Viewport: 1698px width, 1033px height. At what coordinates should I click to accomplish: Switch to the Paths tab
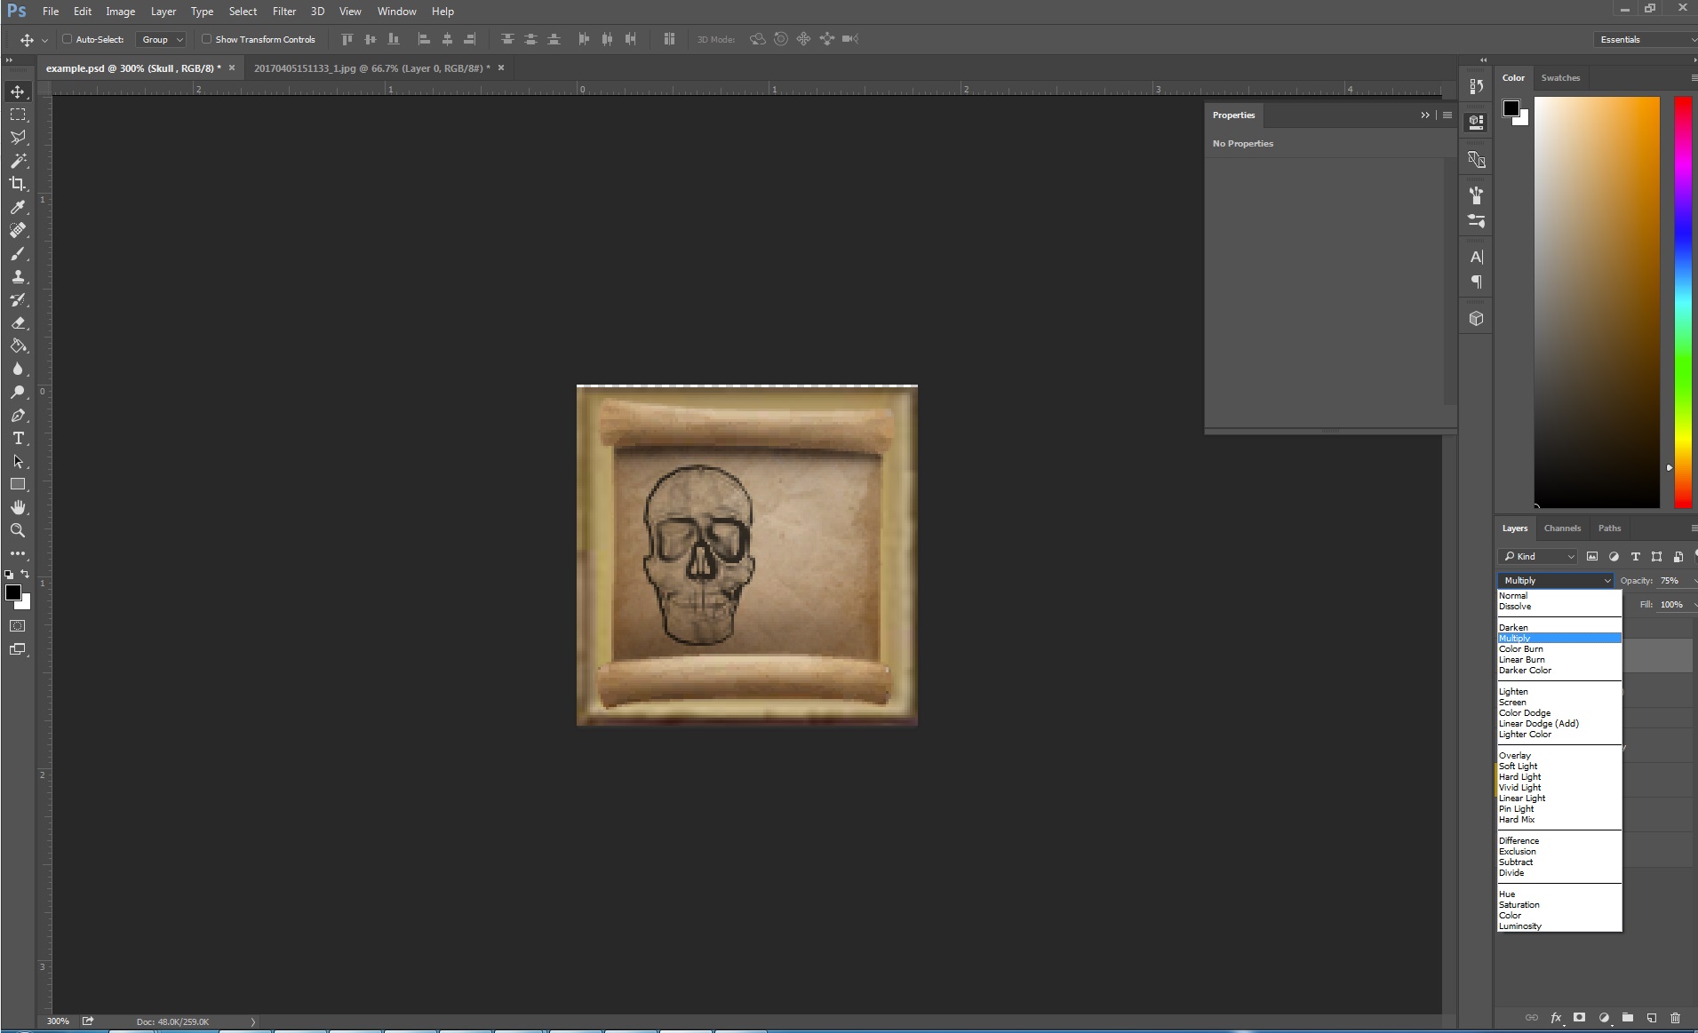[x=1609, y=528]
